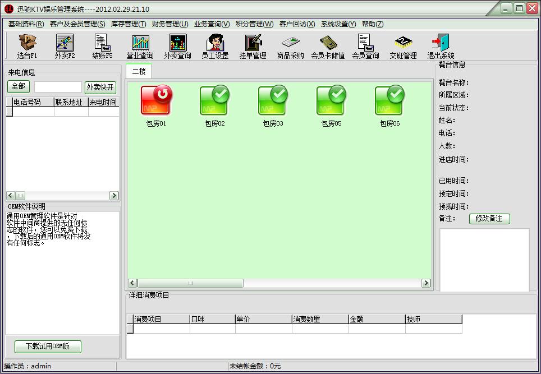541x374 pixels.
Task: Select available room 包房03
Action: click(x=273, y=106)
